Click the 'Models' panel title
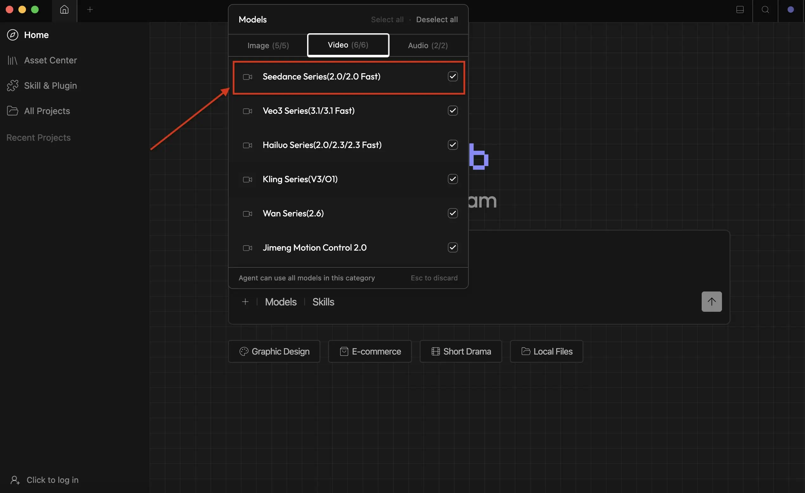 pos(253,20)
